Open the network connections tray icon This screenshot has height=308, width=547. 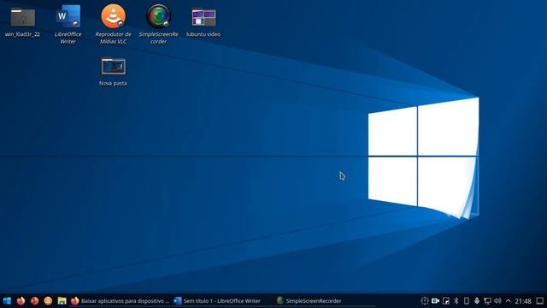[487, 300]
